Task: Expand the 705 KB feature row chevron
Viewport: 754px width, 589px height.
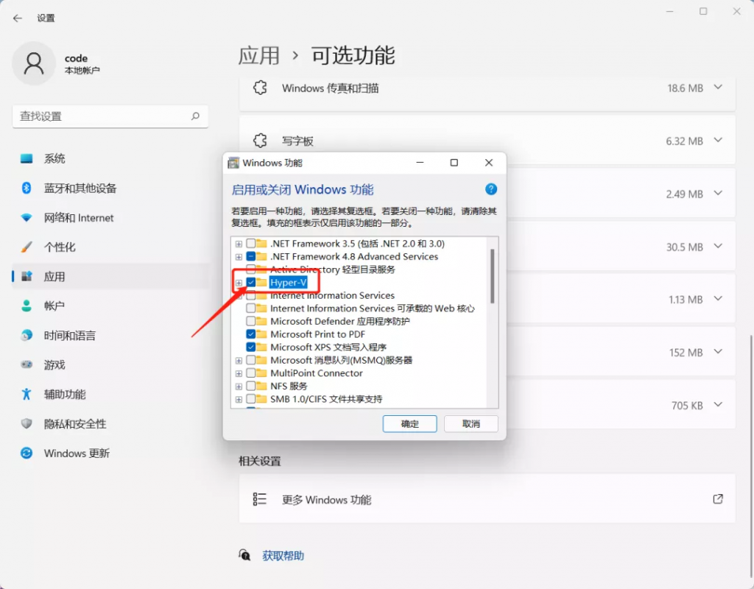Action: tap(718, 404)
